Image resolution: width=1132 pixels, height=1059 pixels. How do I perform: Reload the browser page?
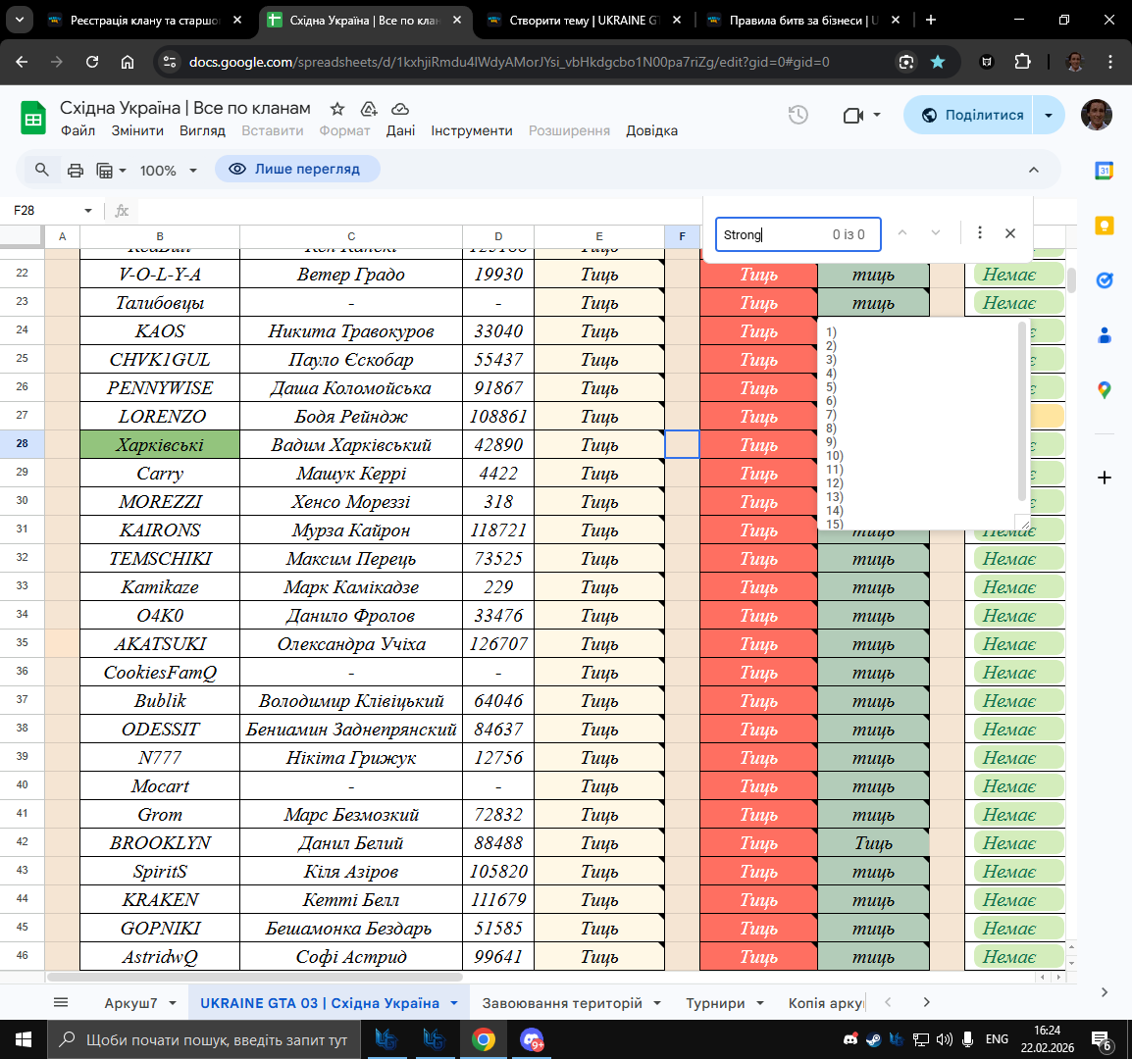[91, 62]
